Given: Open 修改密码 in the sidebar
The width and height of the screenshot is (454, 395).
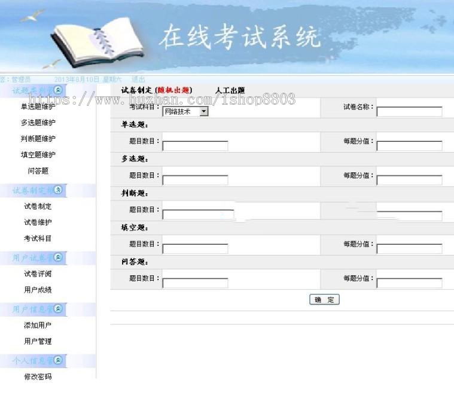Looking at the screenshot, I should coord(38,376).
